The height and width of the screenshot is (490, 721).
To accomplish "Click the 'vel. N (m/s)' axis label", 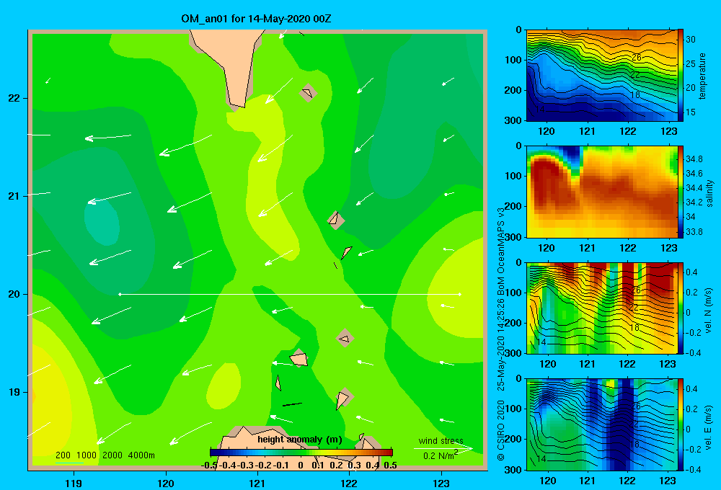I will 708,311.
